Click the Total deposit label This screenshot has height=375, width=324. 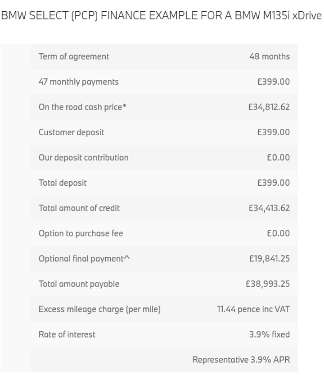[x=63, y=183]
